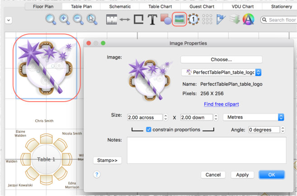Click the zoom out magnifier icon
Image resolution: width=297 pixels, height=196 pixels.
click(78, 19)
